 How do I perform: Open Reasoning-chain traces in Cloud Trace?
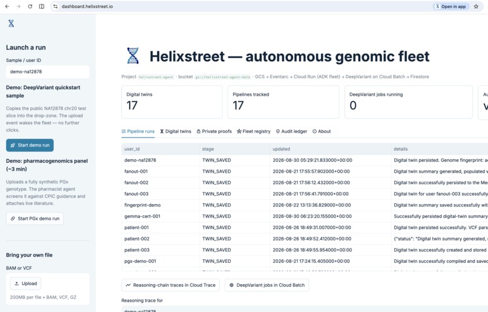171,285
